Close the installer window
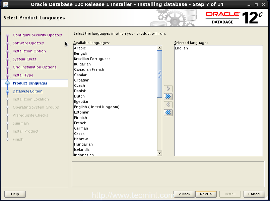 pos(264,5)
